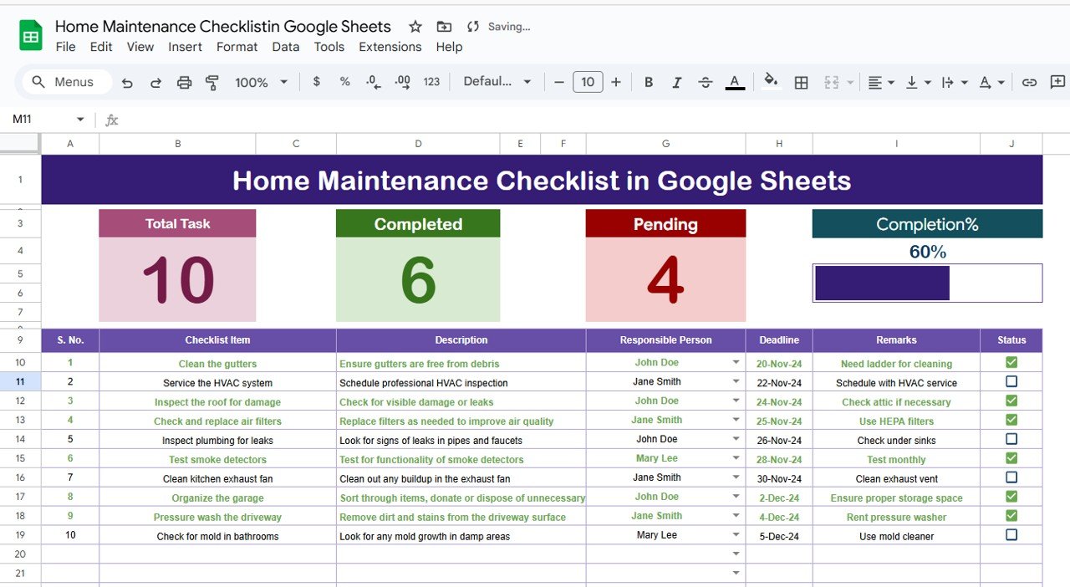This screenshot has width=1070, height=587.
Task: Insert a comment
Action: click(x=1057, y=82)
